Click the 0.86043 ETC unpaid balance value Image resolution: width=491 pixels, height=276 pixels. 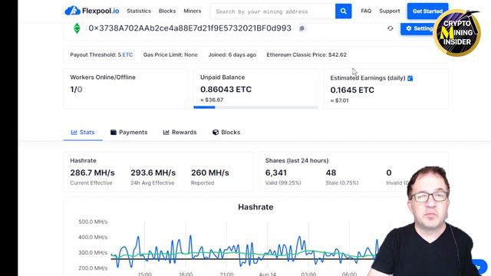226,90
